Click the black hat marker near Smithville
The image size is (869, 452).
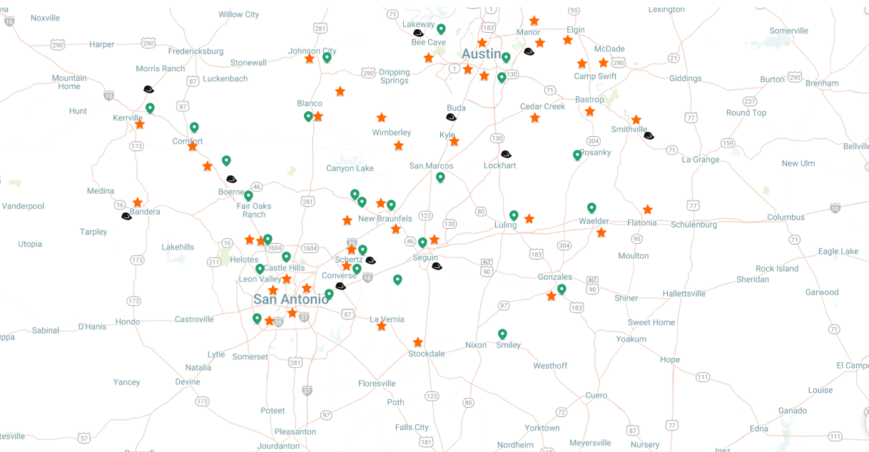649,135
